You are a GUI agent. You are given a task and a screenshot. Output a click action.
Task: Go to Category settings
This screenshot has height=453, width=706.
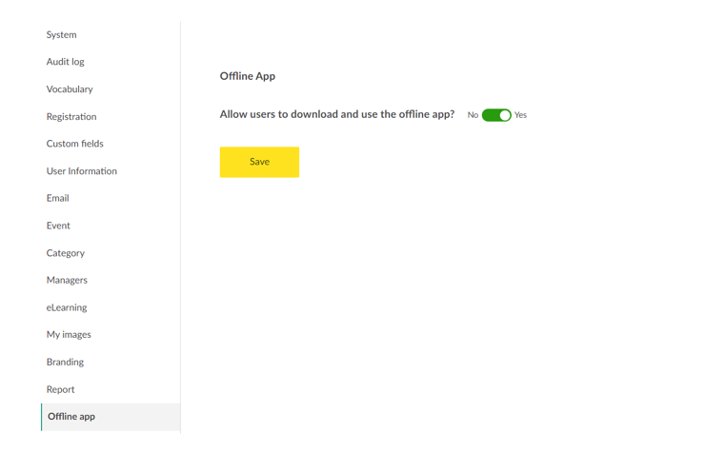[65, 253]
